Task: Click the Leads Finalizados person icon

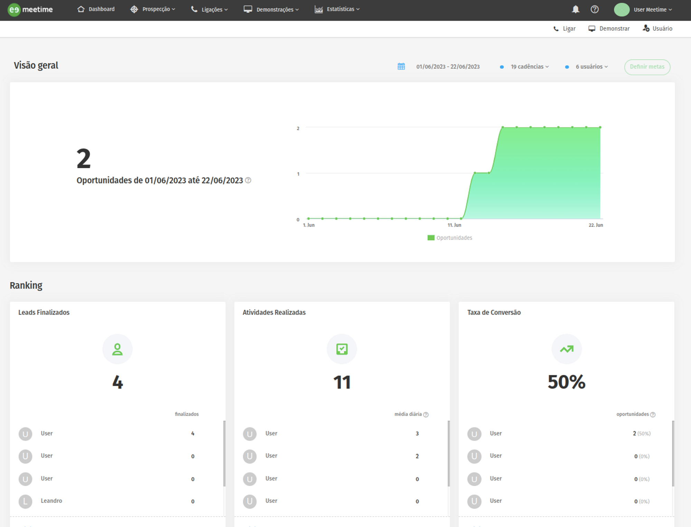Action: point(117,349)
